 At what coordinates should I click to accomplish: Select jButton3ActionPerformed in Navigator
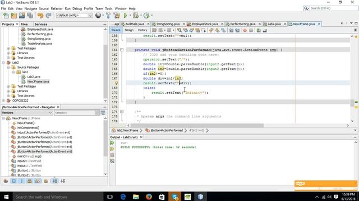click(x=44, y=147)
